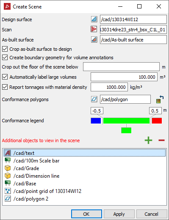Click the Apply button

click(x=119, y=214)
